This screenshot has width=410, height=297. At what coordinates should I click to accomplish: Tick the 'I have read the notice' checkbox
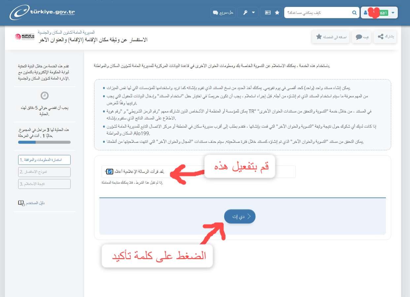tap(110, 172)
